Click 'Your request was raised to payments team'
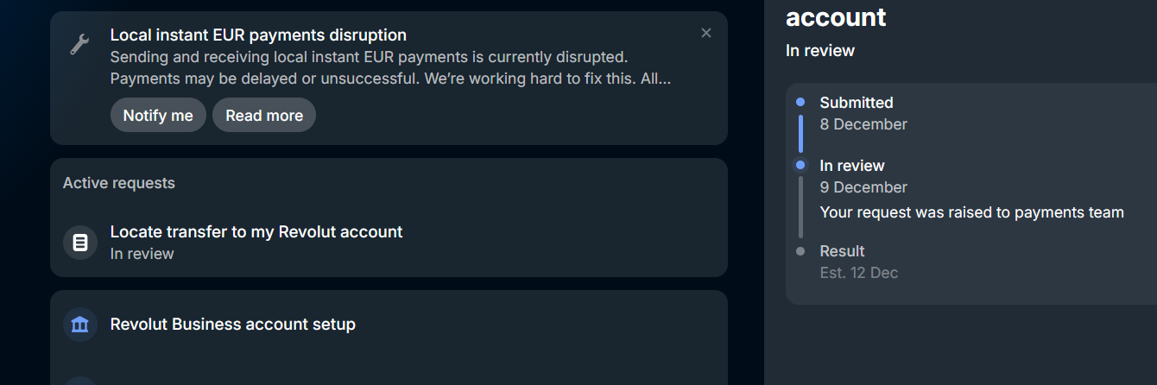 [971, 212]
